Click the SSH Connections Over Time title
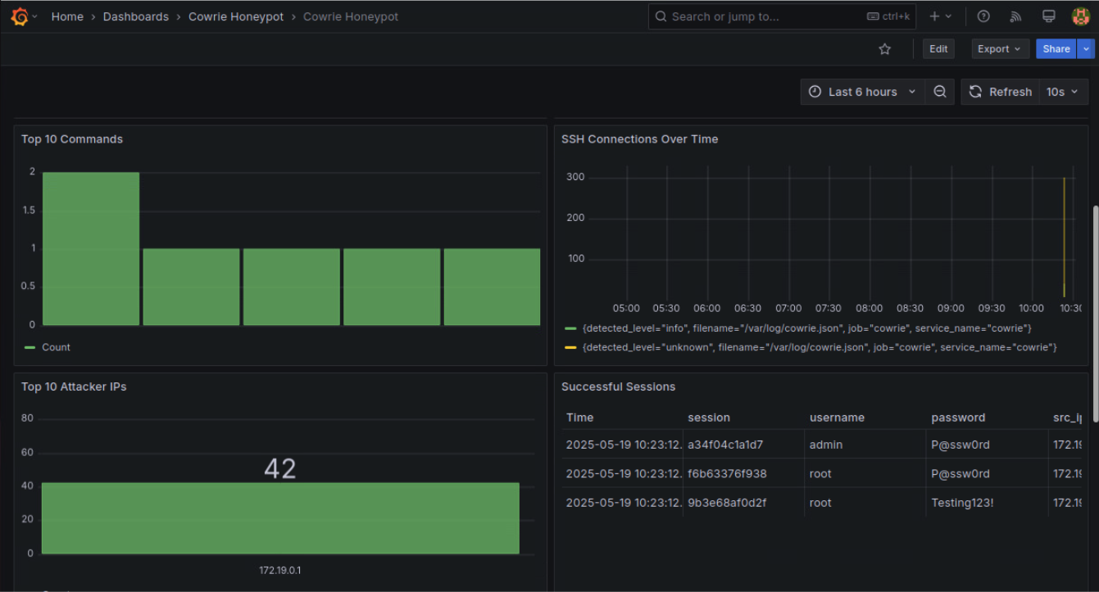The image size is (1099, 592). [x=639, y=139]
